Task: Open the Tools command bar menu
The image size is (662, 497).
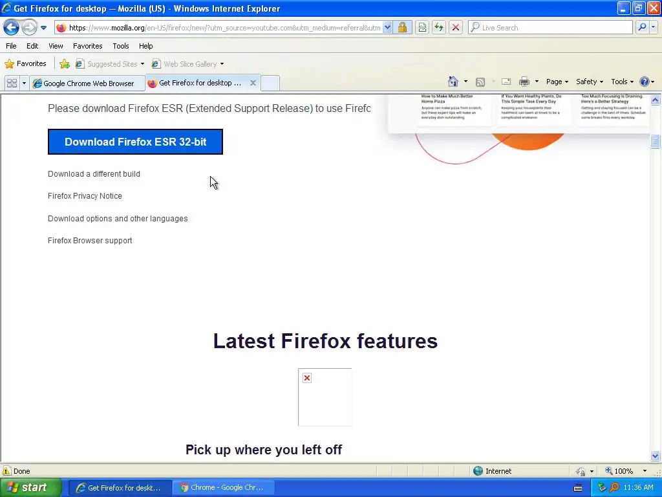Action: [622, 82]
